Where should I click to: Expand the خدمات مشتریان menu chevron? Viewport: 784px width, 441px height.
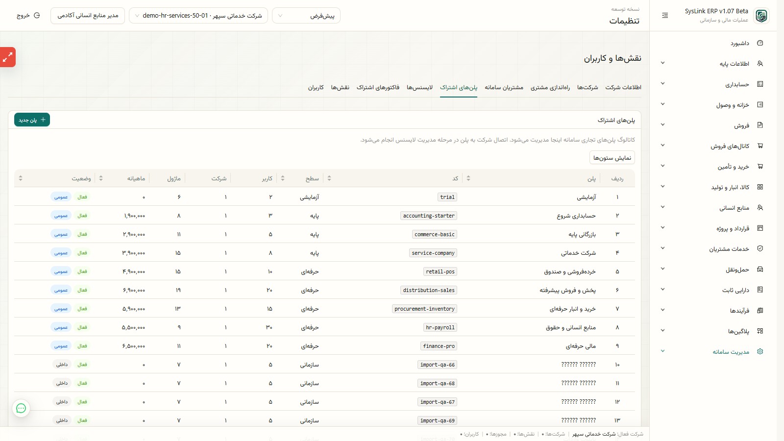click(x=662, y=248)
